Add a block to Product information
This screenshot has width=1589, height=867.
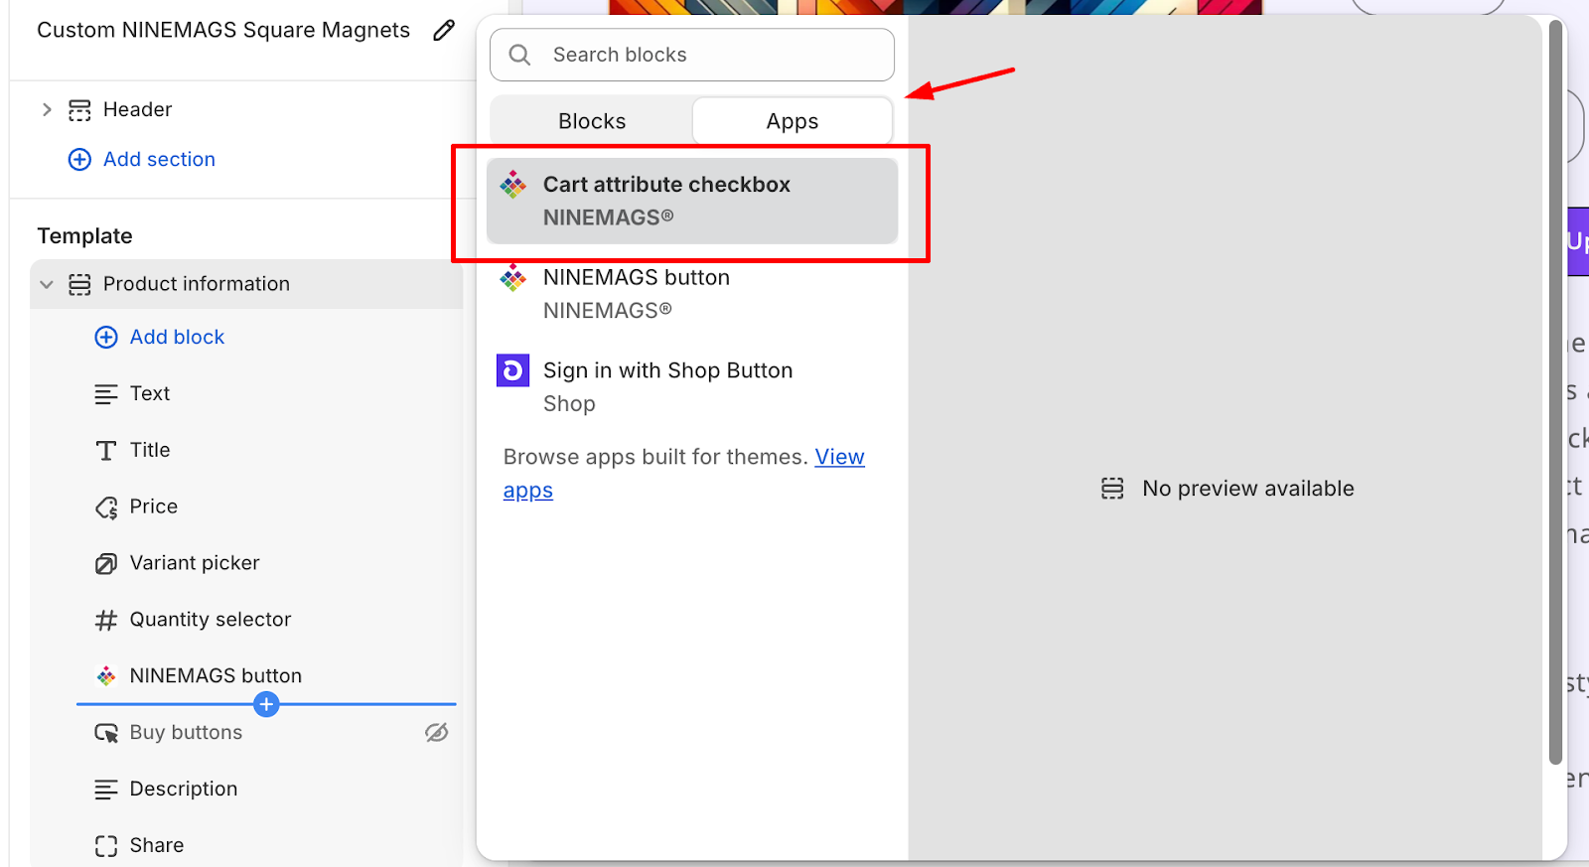(x=177, y=338)
